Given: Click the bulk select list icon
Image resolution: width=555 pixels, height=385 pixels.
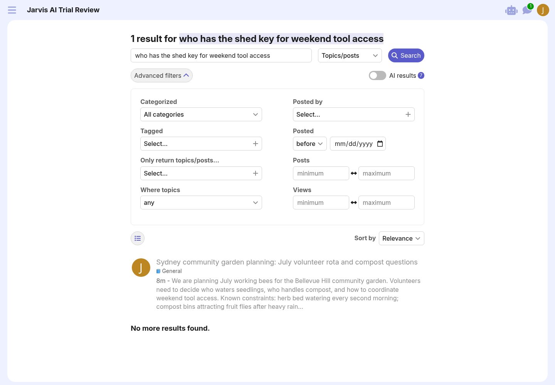Looking at the screenshot, I should point(138,238).
